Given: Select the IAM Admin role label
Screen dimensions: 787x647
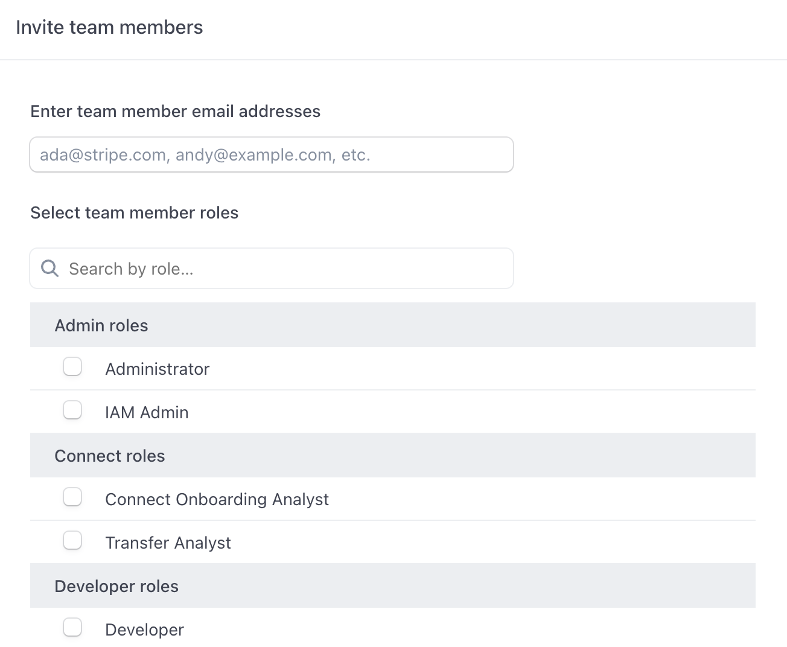Looking at the screenshot, I should pos(147,412).
